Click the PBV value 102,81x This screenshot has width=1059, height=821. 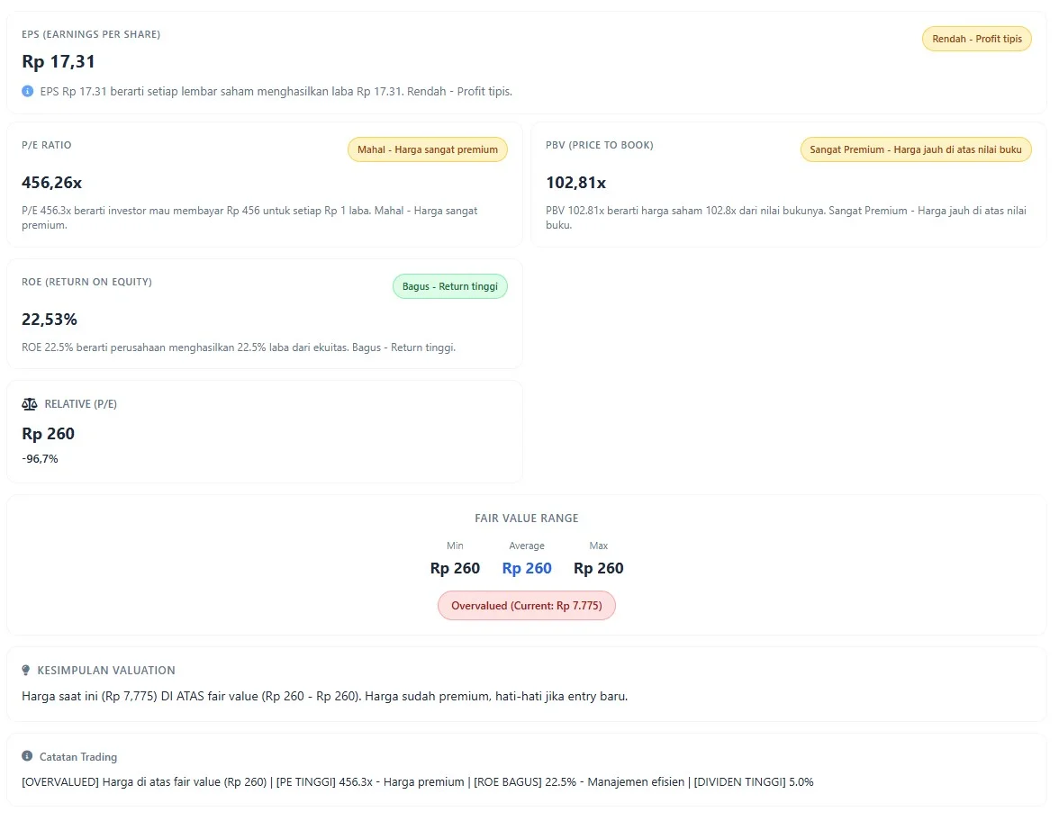coord(575,183)
